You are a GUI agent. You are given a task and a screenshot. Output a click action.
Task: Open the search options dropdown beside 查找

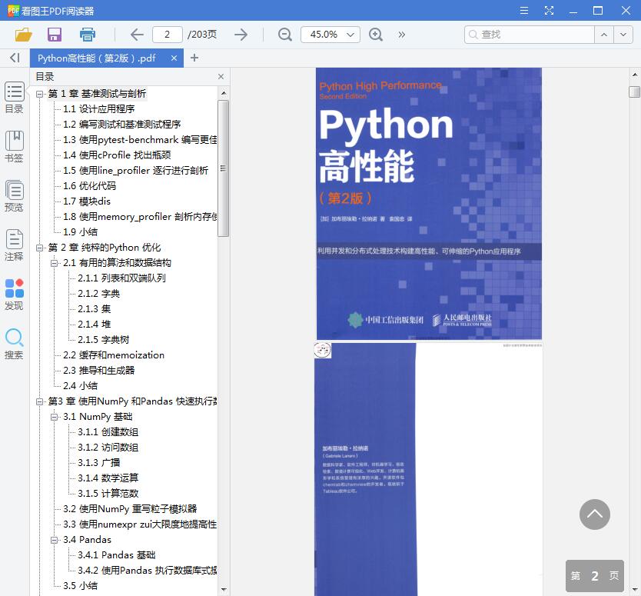pyautogui.click(x=624, y=34)
